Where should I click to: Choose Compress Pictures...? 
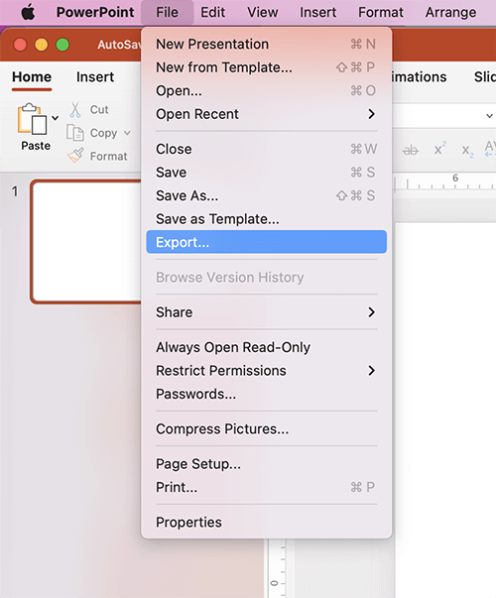(x=266, y=428)
